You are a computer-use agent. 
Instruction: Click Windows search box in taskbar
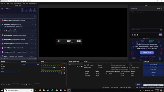click(19, 90)
